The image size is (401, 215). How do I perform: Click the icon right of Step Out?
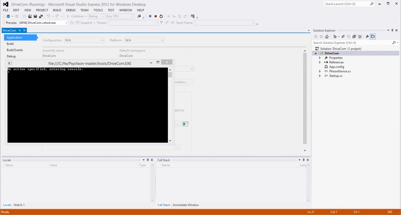(193, 16)
